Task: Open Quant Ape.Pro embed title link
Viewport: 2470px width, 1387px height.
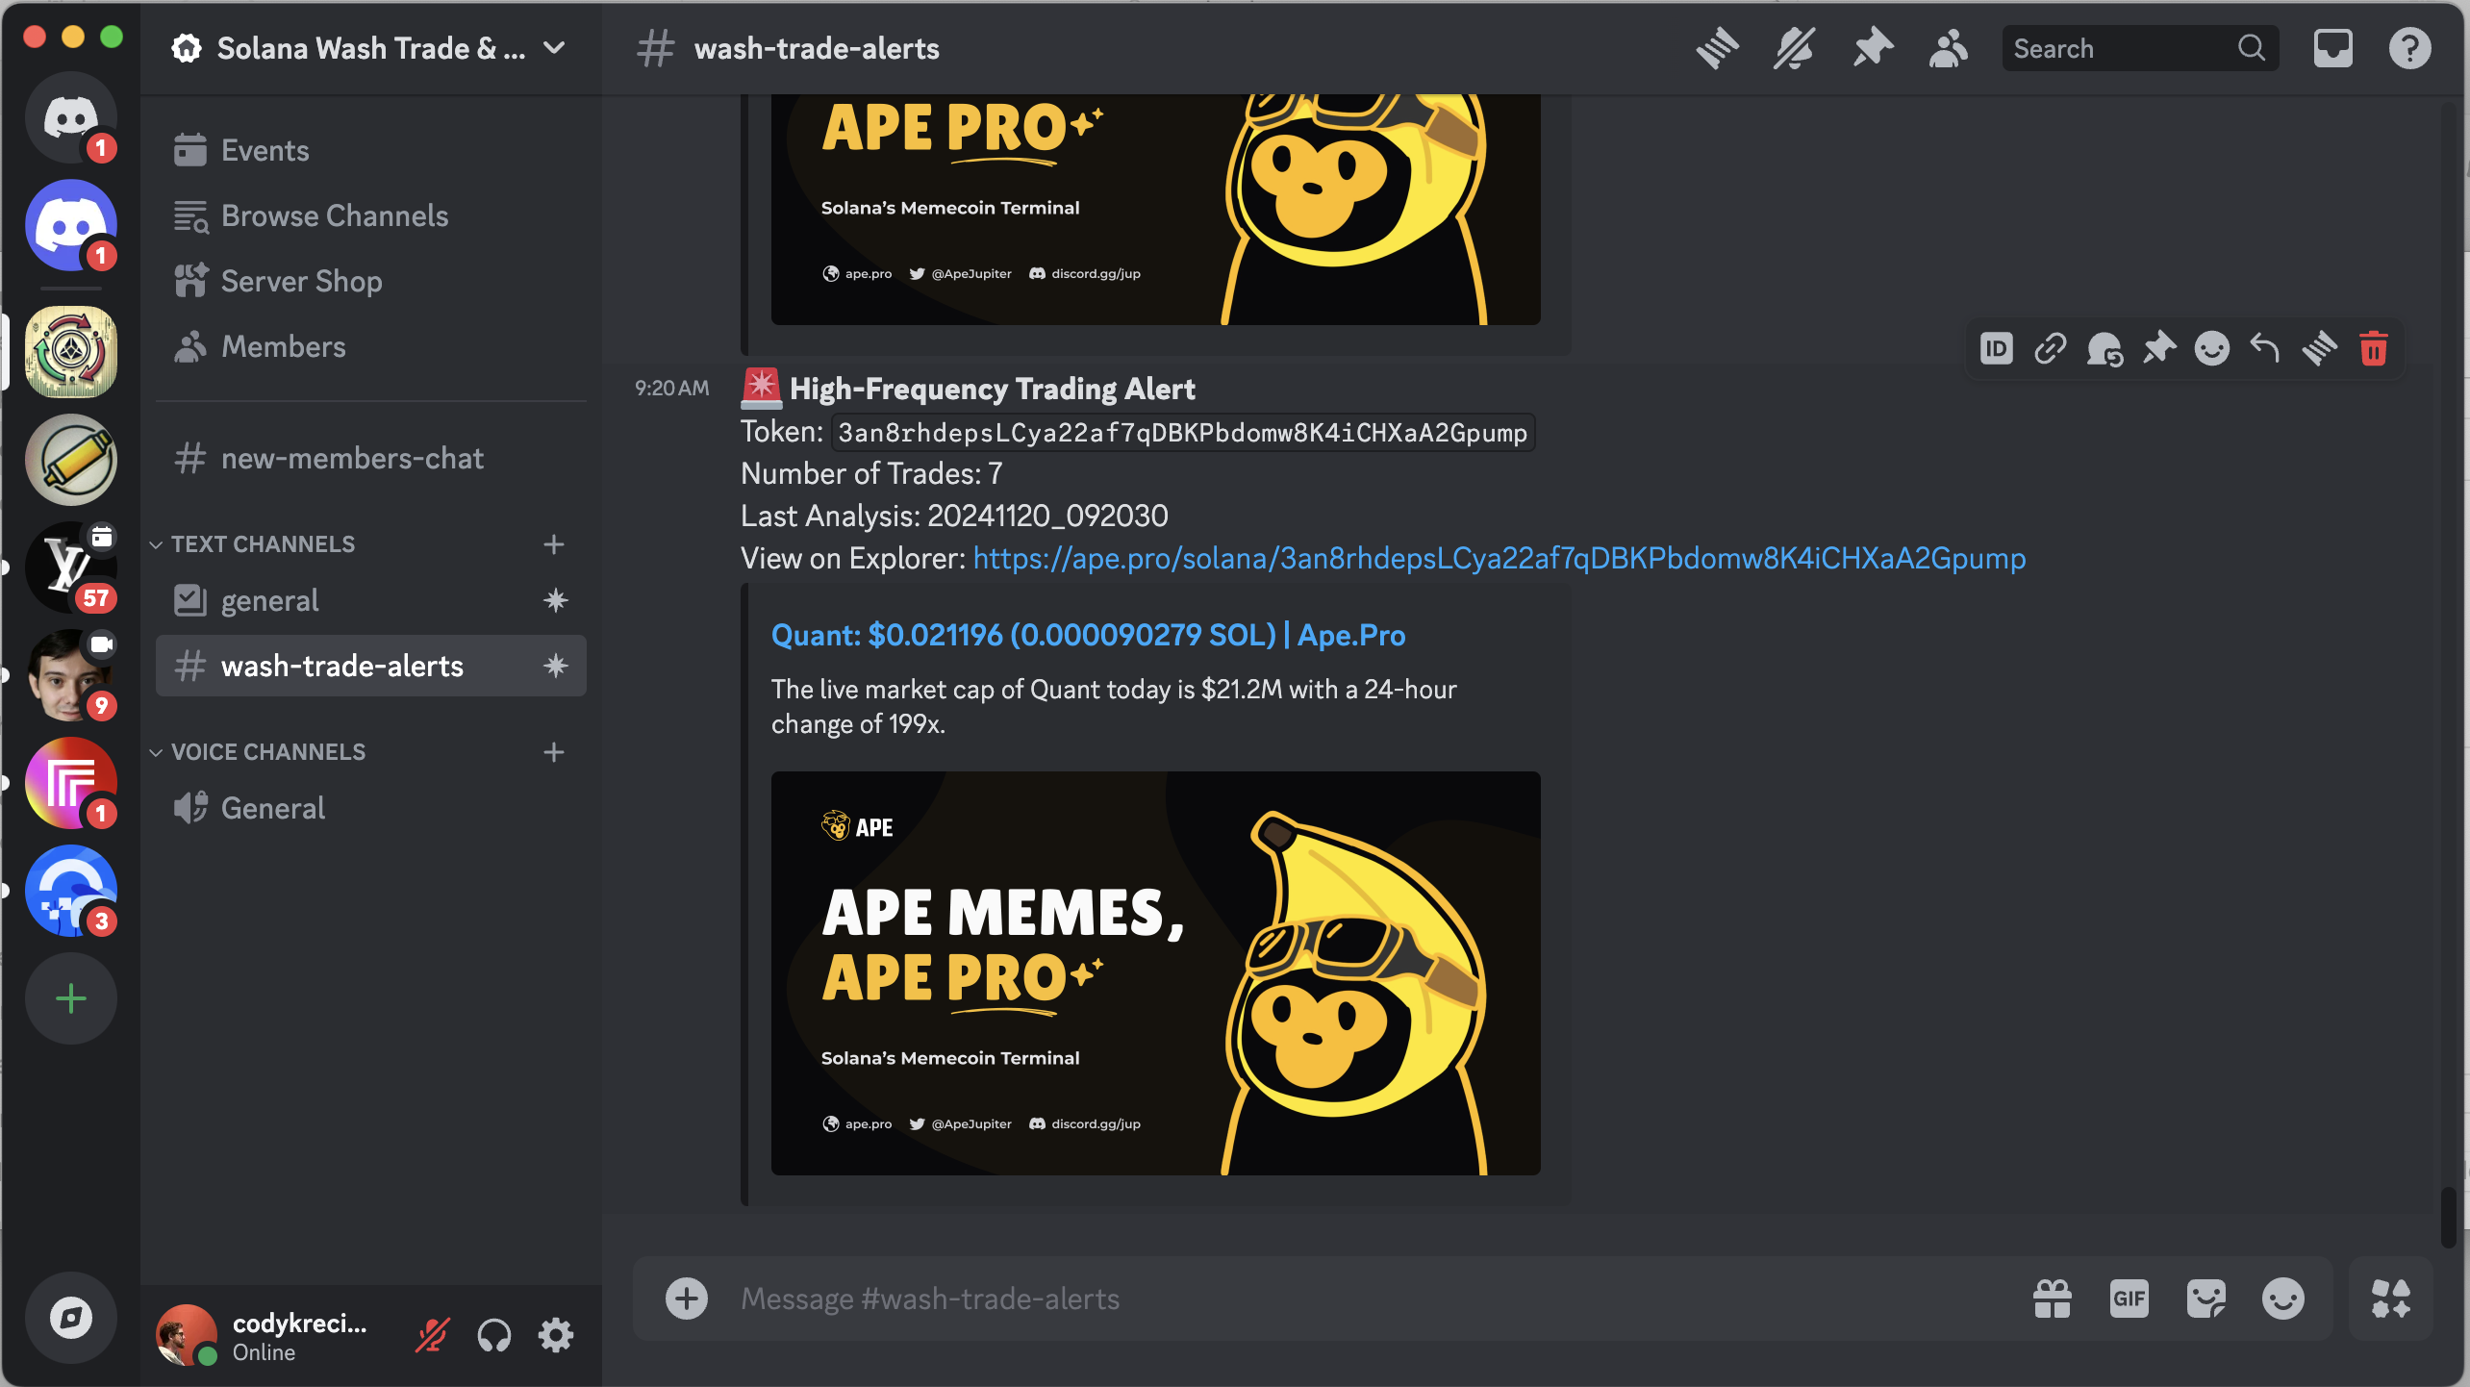Action: point(1088,635)
